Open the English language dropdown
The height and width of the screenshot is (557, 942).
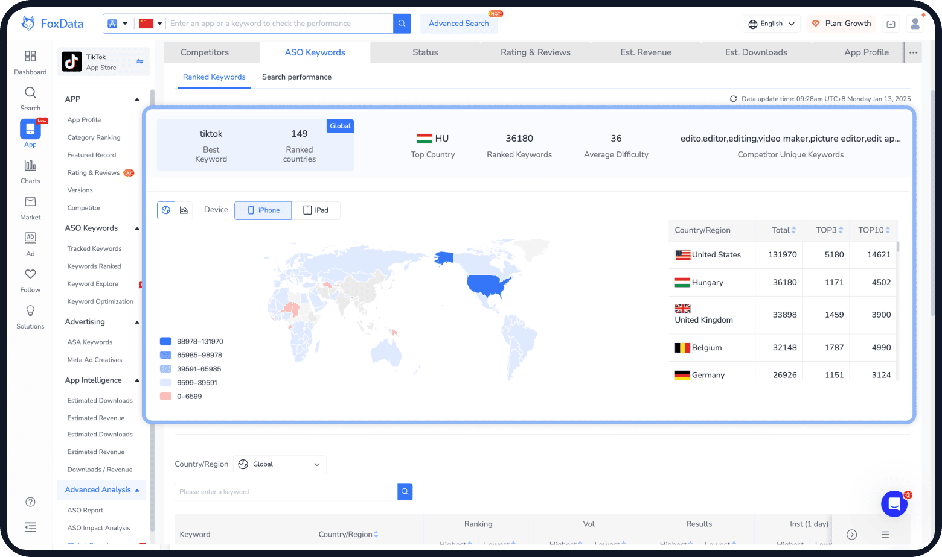tap(772, 24)
